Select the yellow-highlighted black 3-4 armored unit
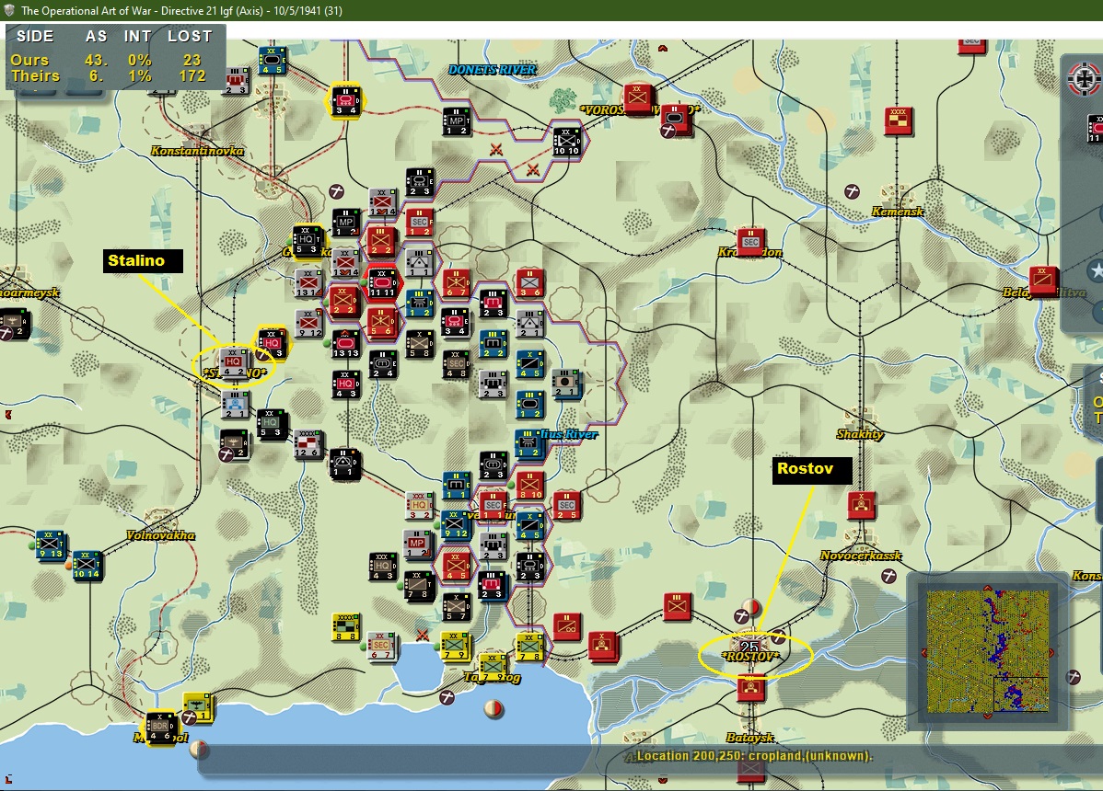The image size is (1103, 791). click(x=345, y=99)
